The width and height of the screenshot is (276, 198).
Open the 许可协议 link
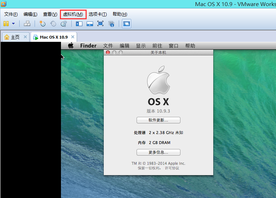coord(172,168)
